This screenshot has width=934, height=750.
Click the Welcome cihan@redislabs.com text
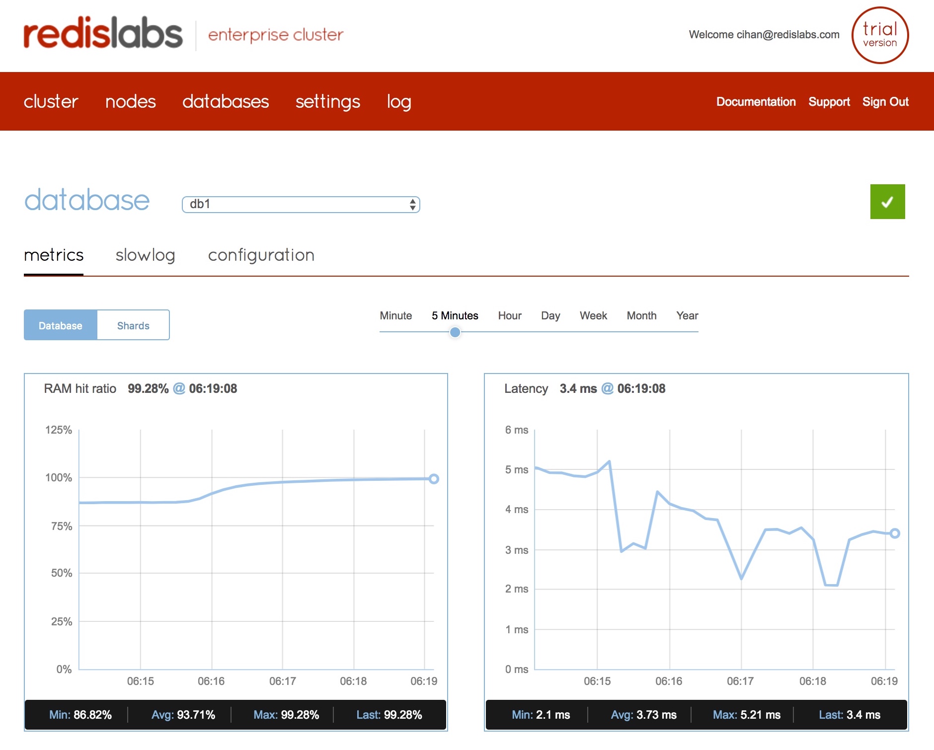tap(764, 35)
